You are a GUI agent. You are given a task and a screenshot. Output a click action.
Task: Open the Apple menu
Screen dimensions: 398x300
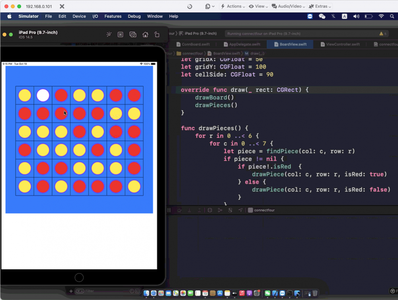10,16
